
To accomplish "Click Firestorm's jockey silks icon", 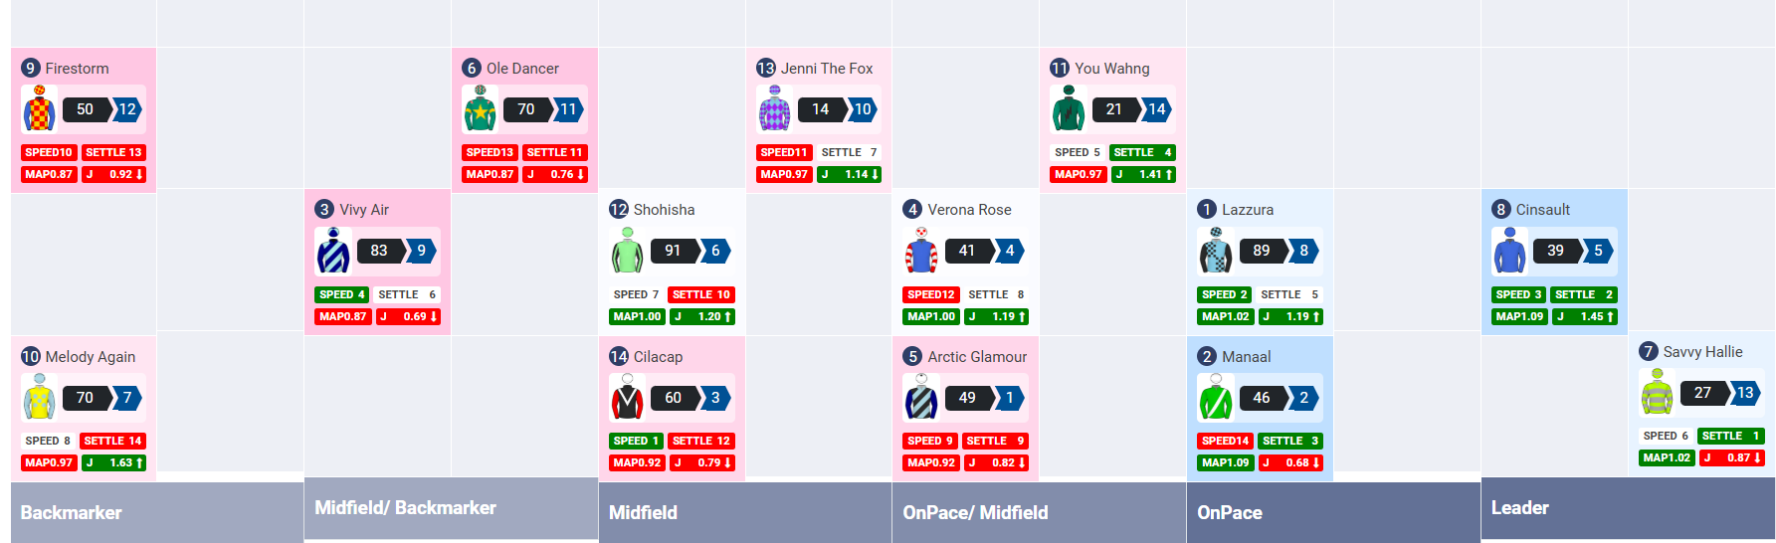I will click(x=40, y=109).
